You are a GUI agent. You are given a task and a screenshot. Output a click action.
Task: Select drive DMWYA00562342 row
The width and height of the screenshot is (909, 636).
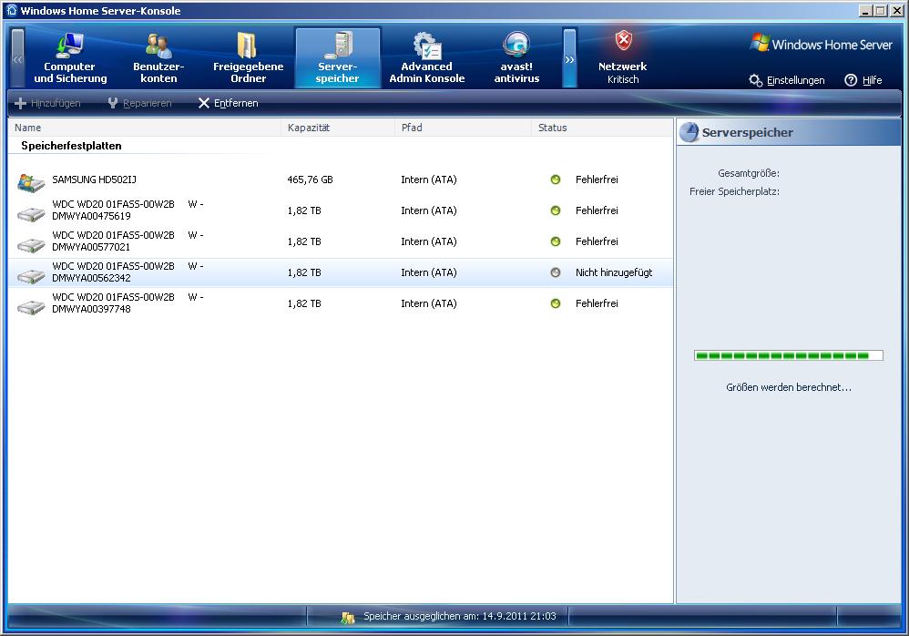pos(341,272)
